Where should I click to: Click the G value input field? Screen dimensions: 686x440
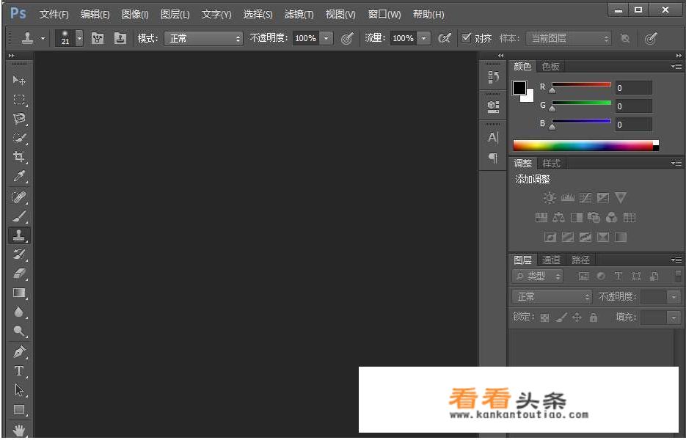pyautogui.click(x=633, y=106)
